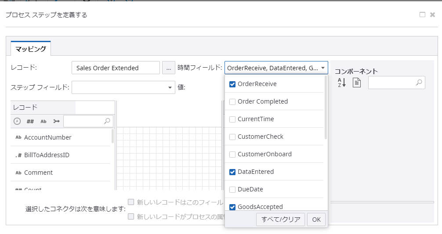
Task: Click the document icon in the コンポーネント panel
Action: tap(356, 83)
